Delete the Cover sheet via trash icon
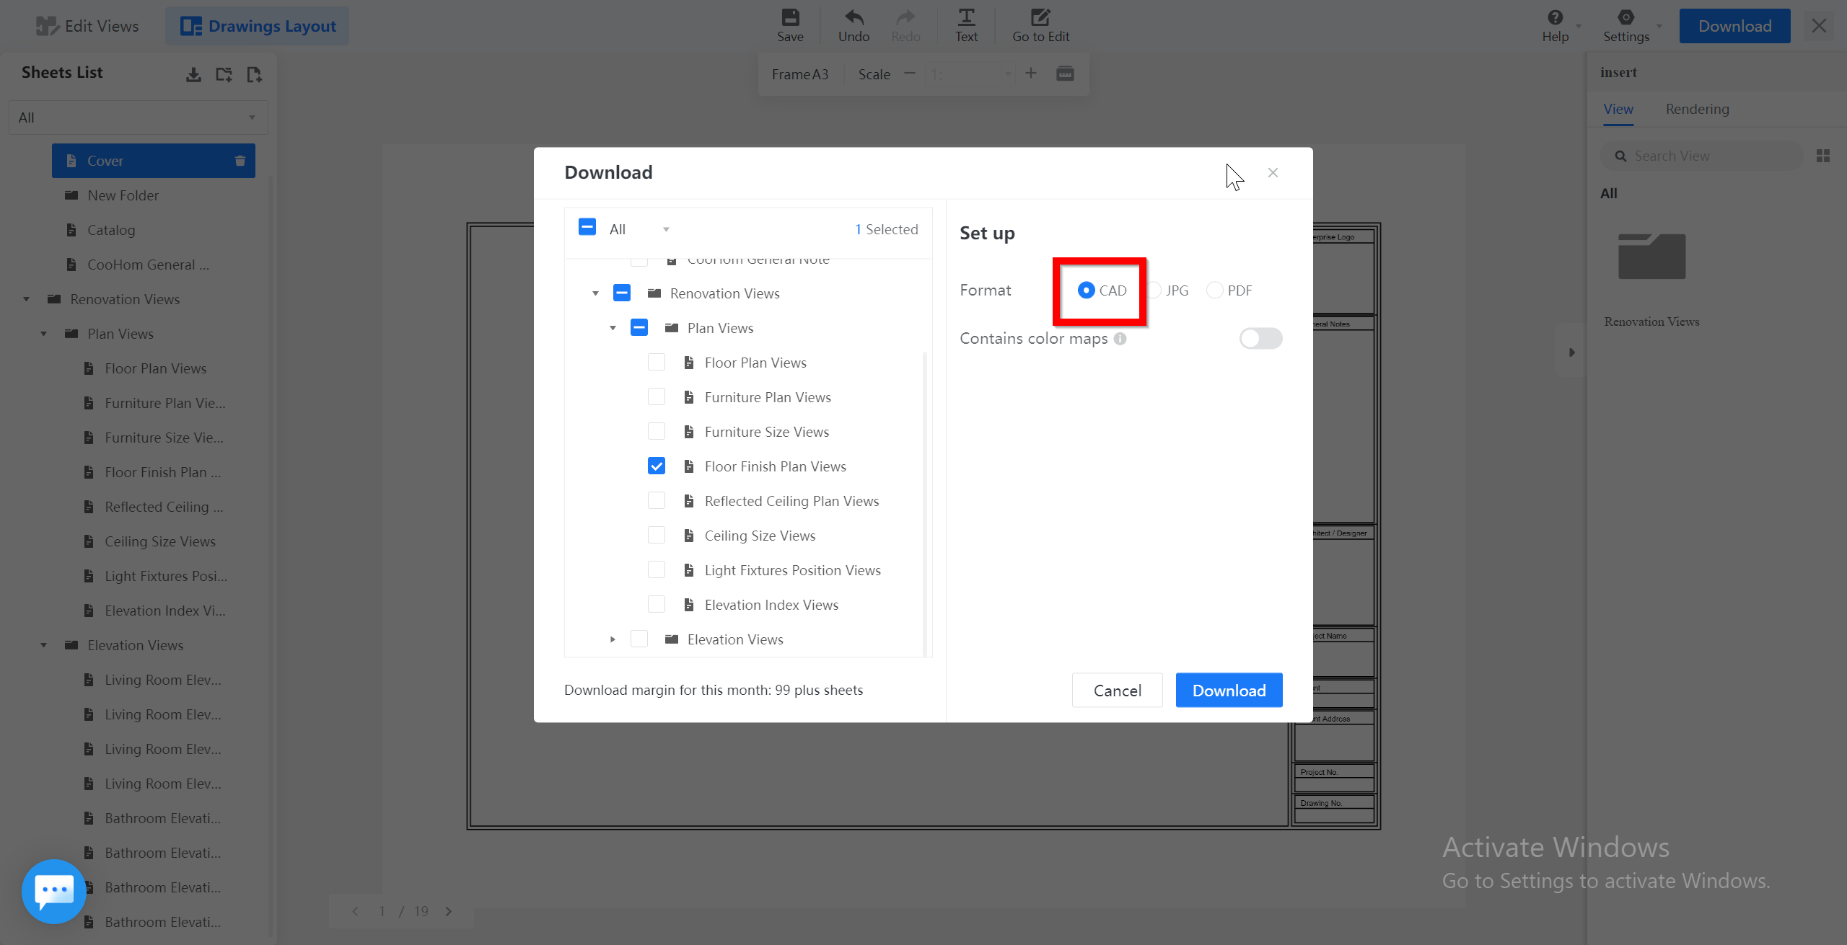This screenshot has height=945, width=1847. pyautogui.click(x=240, y=161)
